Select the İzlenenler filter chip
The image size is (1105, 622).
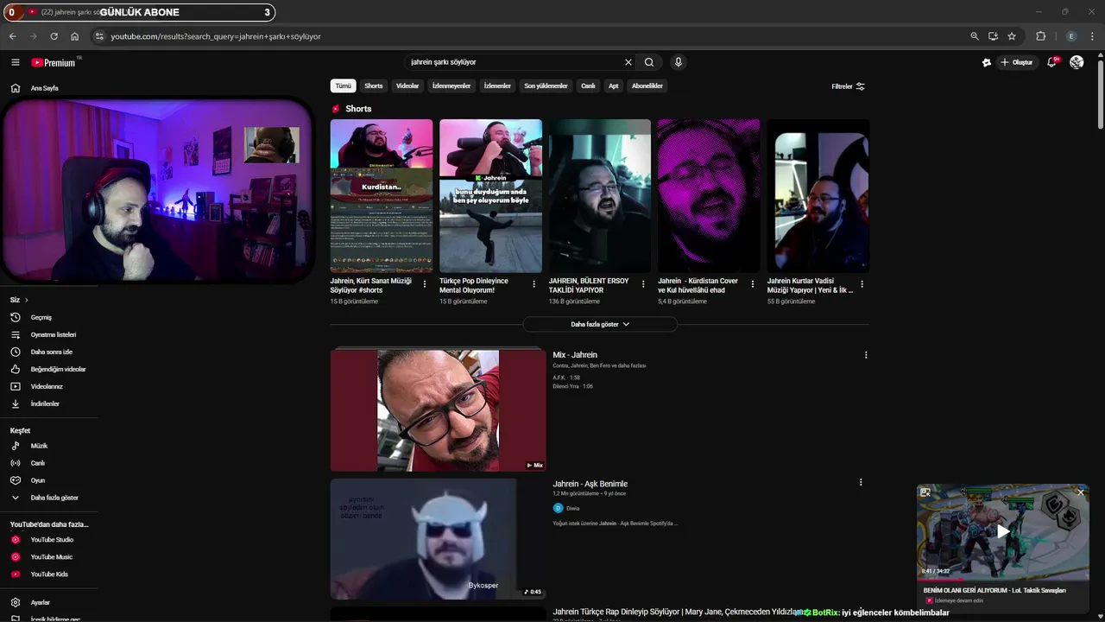(x=497, y=86)
